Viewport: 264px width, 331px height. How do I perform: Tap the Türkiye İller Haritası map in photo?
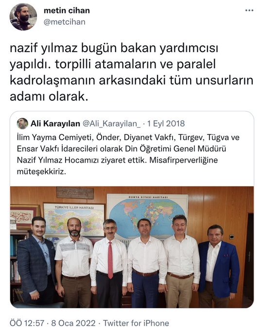click(x=74, y=219)
